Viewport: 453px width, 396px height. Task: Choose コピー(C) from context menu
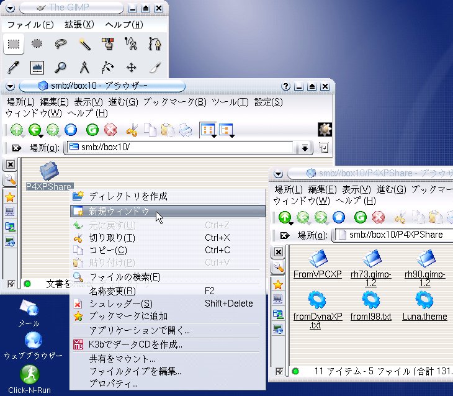click(168, 250)
